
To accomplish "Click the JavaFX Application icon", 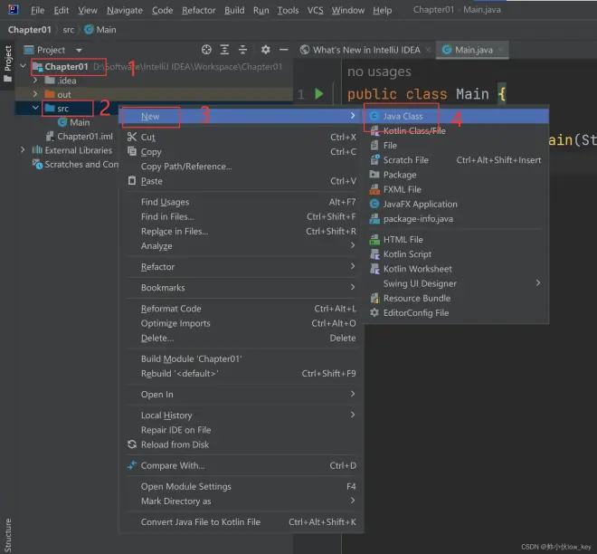I will [374, 204].
